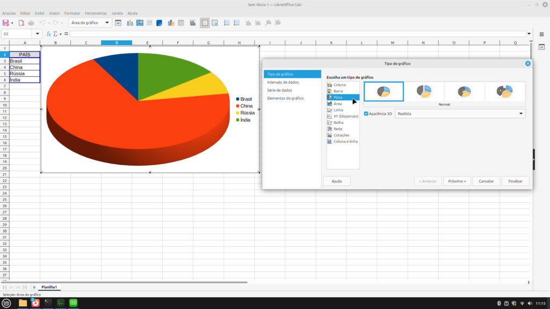This screenshot has width=550, height=309.
Task: Open the Formatar menu
Action: coord(72,13)
